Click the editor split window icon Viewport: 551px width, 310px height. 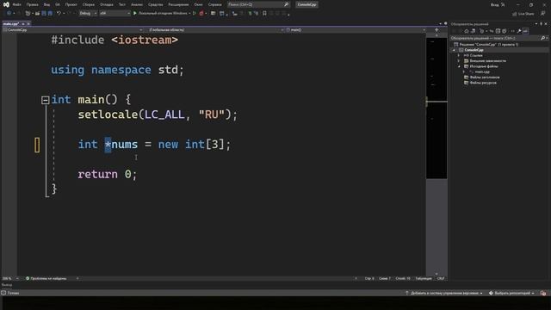(x=436, y=30)
